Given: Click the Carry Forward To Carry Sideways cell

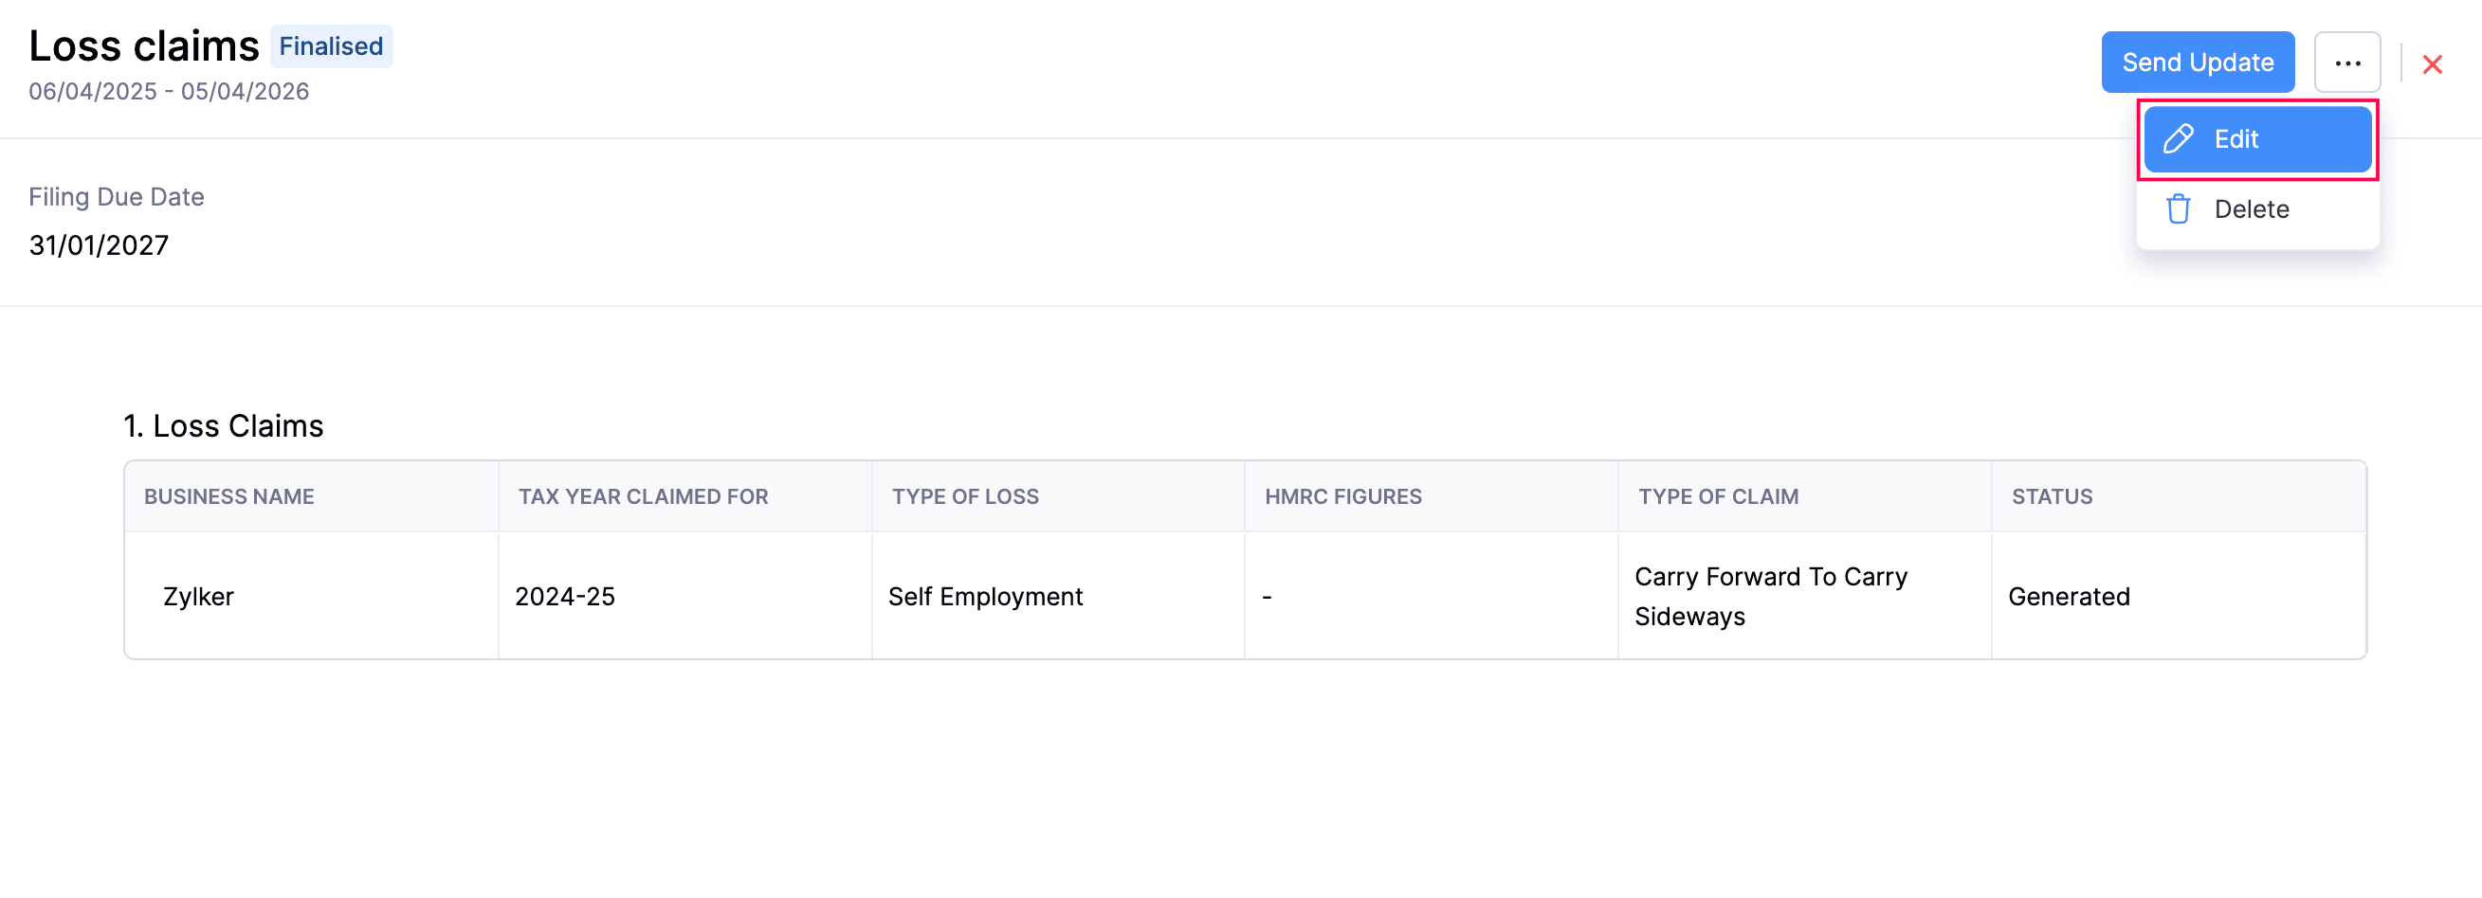Looking at the screenshot, I should 1805,596.
